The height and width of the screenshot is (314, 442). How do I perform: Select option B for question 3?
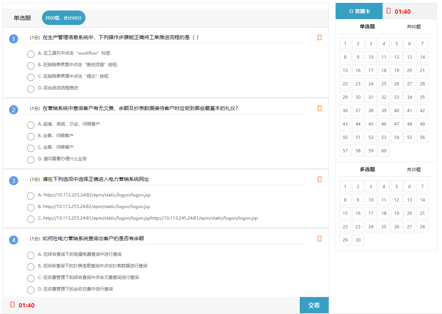coord(31,207)
